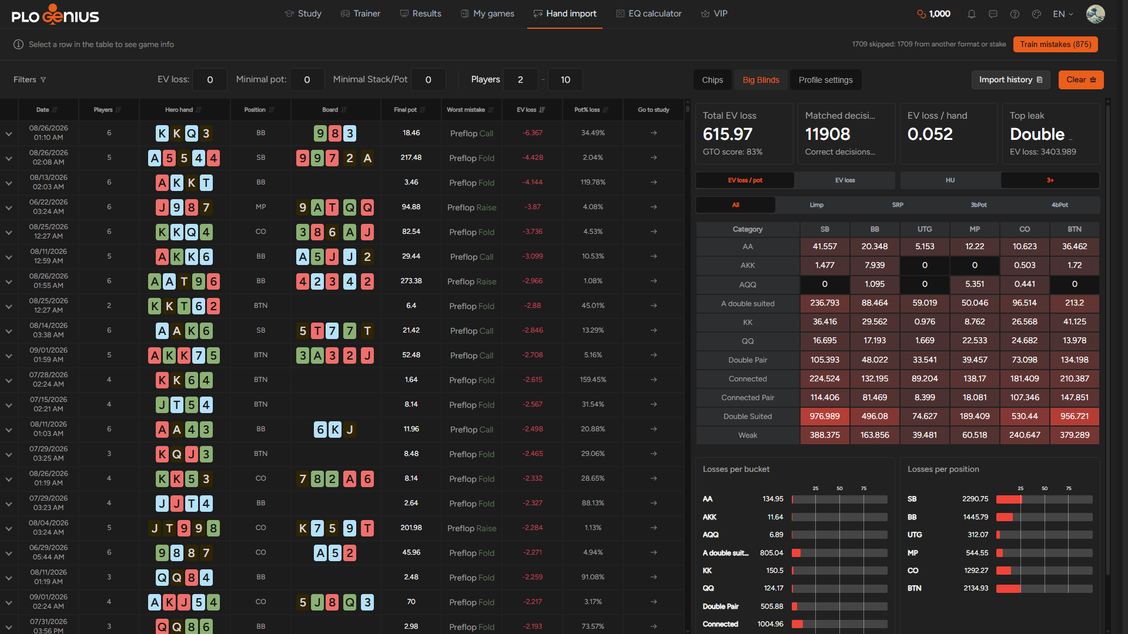Open the Trainer menu
Screen dimensions: 1128x634
[360, 14]
